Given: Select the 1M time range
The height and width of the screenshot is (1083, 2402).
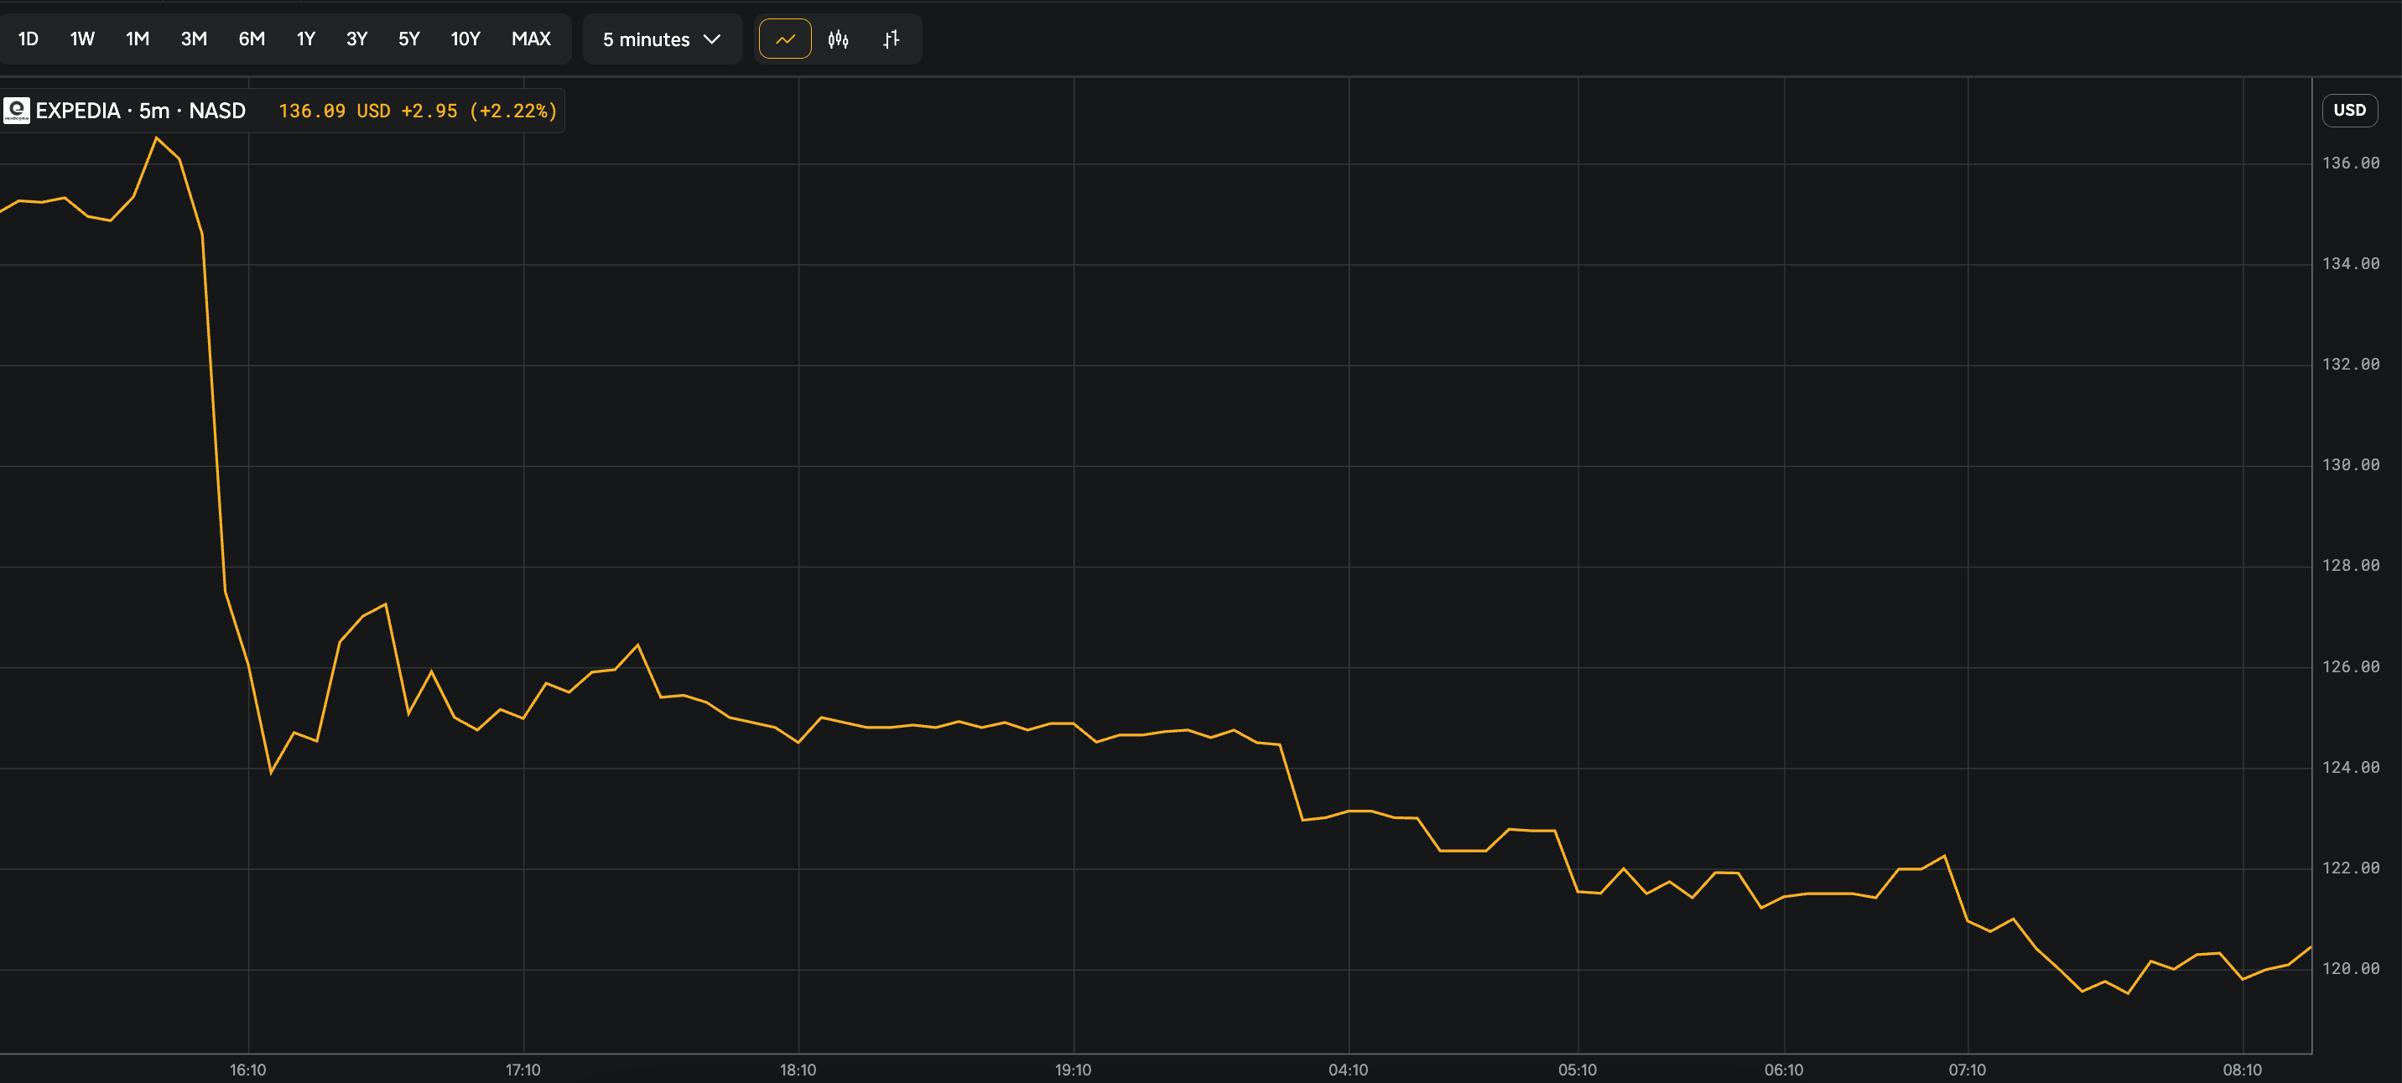Looking at the screenshot, I should tap(138, 39).
